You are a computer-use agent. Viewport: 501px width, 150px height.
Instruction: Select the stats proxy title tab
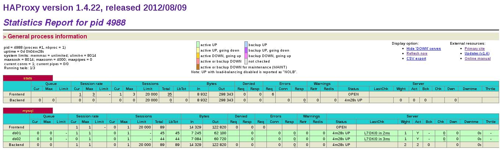click(x=28, y=78)
